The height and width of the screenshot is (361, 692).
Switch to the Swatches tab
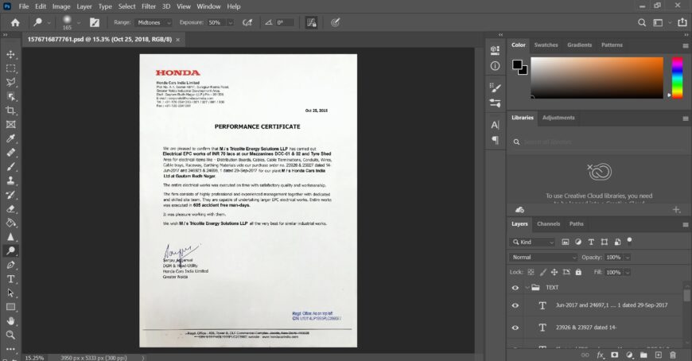tap(546, 45)
